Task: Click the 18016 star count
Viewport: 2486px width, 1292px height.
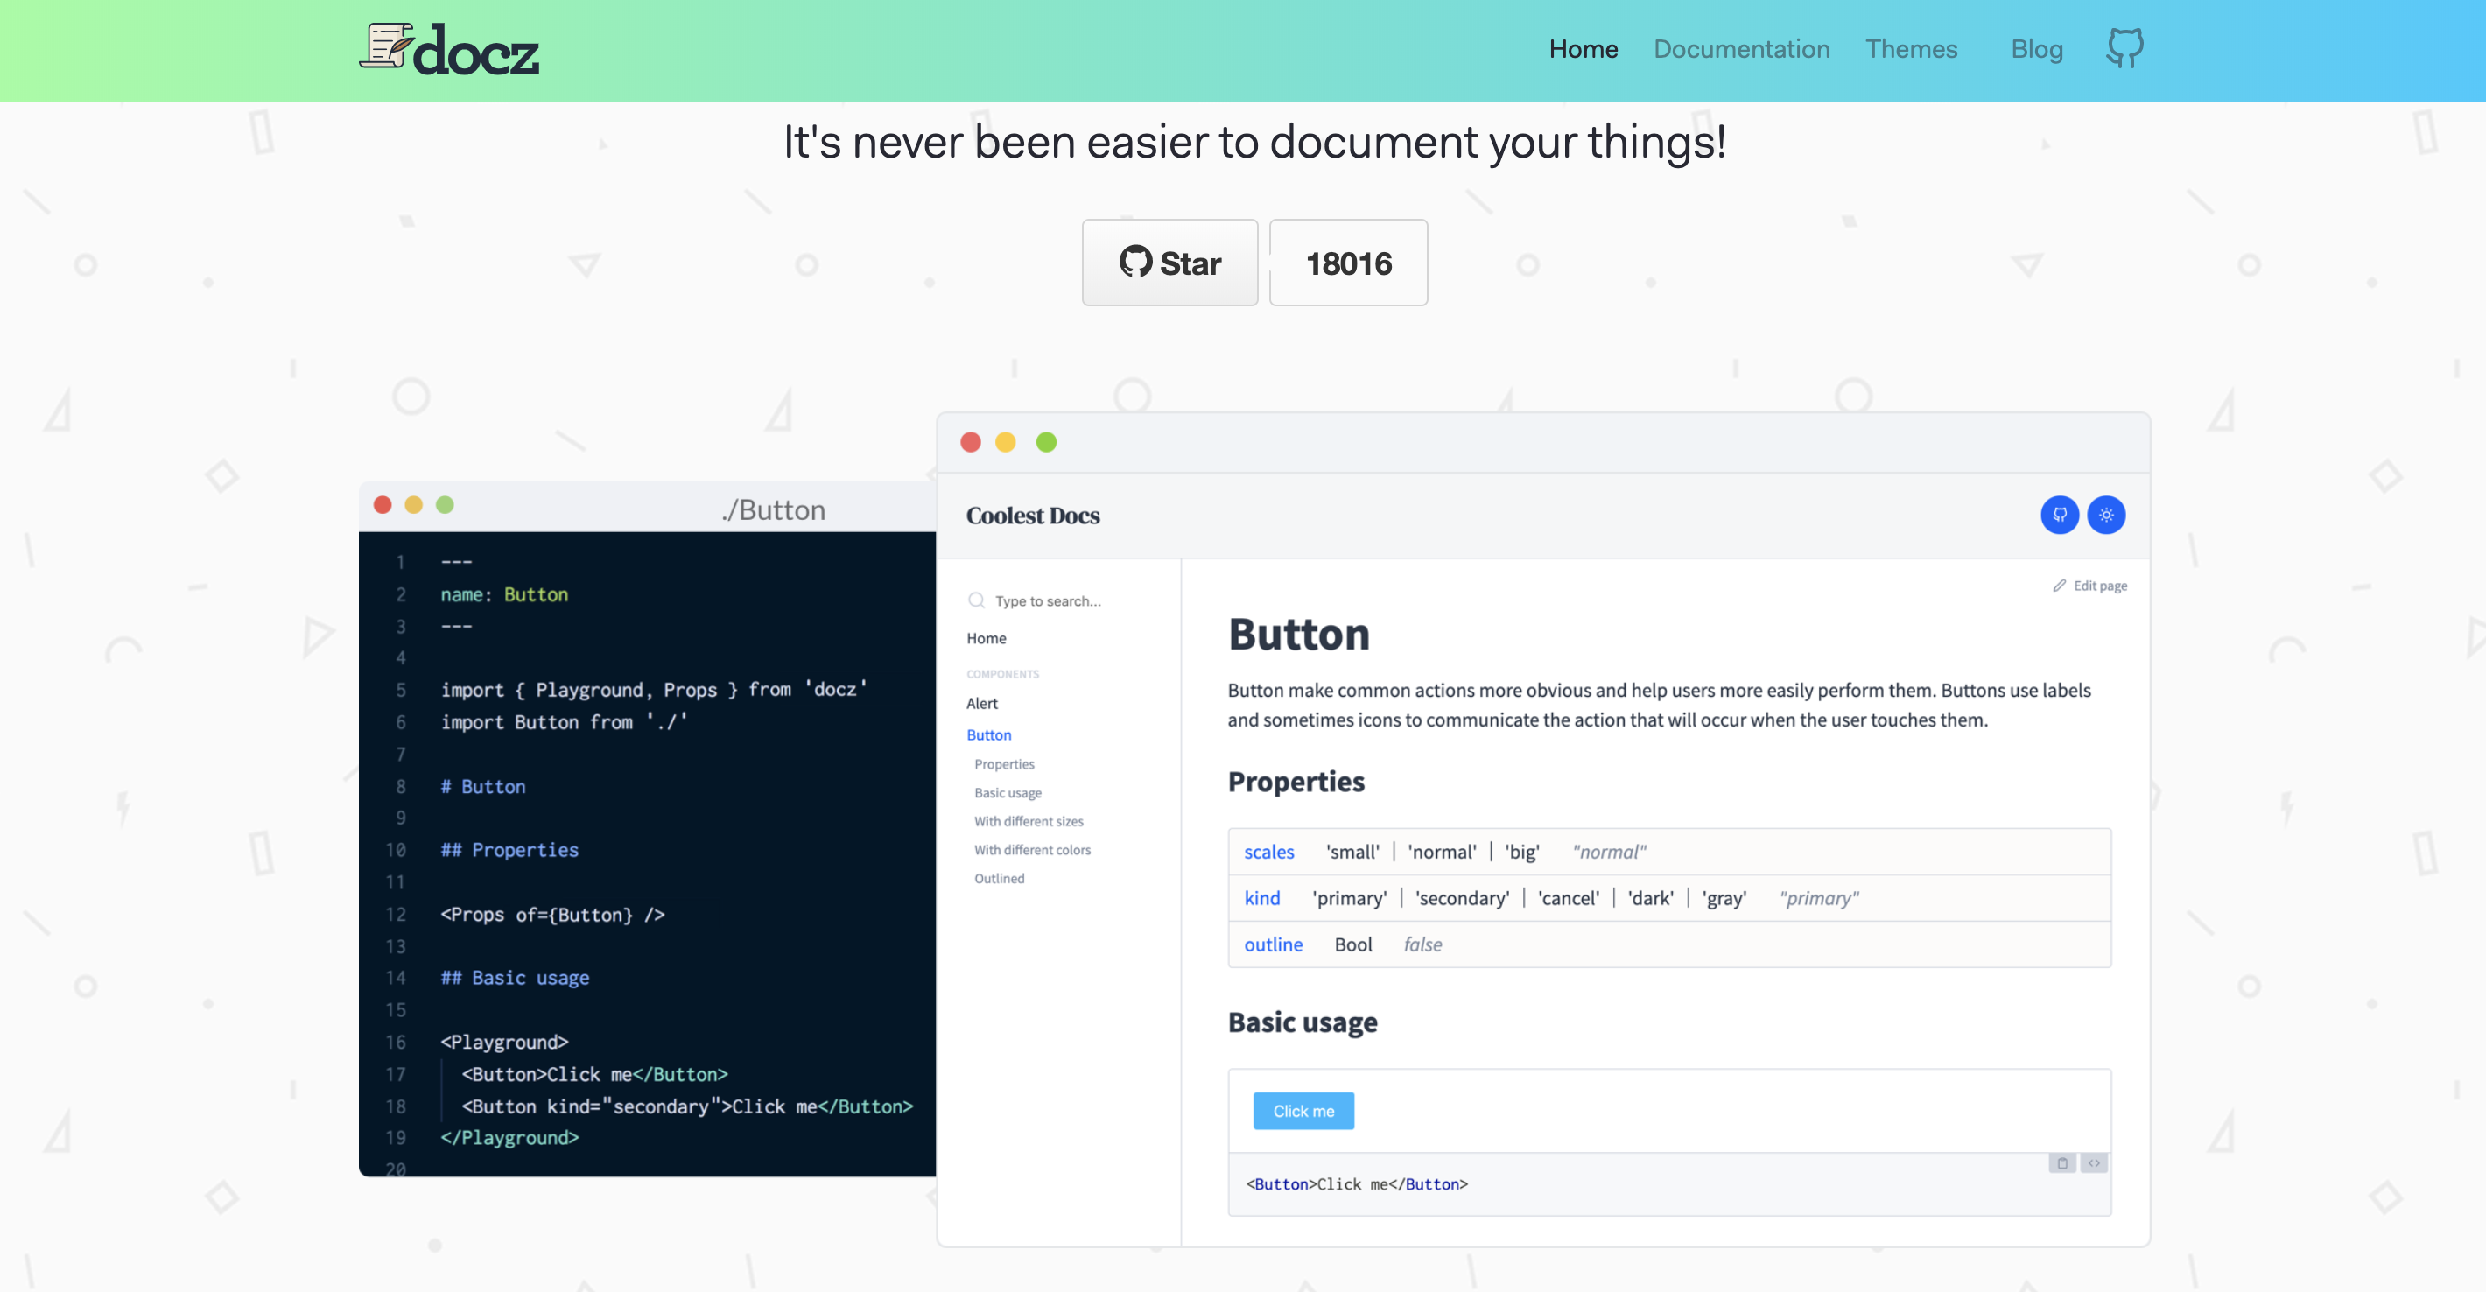Action: (x=1347, y=263)
